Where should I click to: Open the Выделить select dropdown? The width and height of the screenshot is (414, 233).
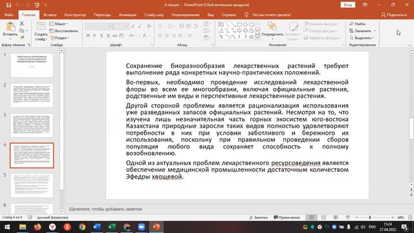click(x=362, y=38)
